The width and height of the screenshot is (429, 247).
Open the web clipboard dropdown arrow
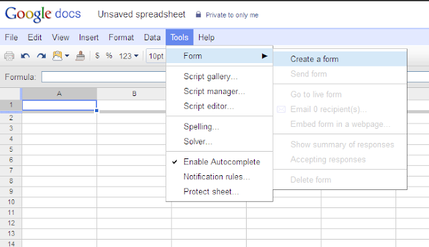67,56
